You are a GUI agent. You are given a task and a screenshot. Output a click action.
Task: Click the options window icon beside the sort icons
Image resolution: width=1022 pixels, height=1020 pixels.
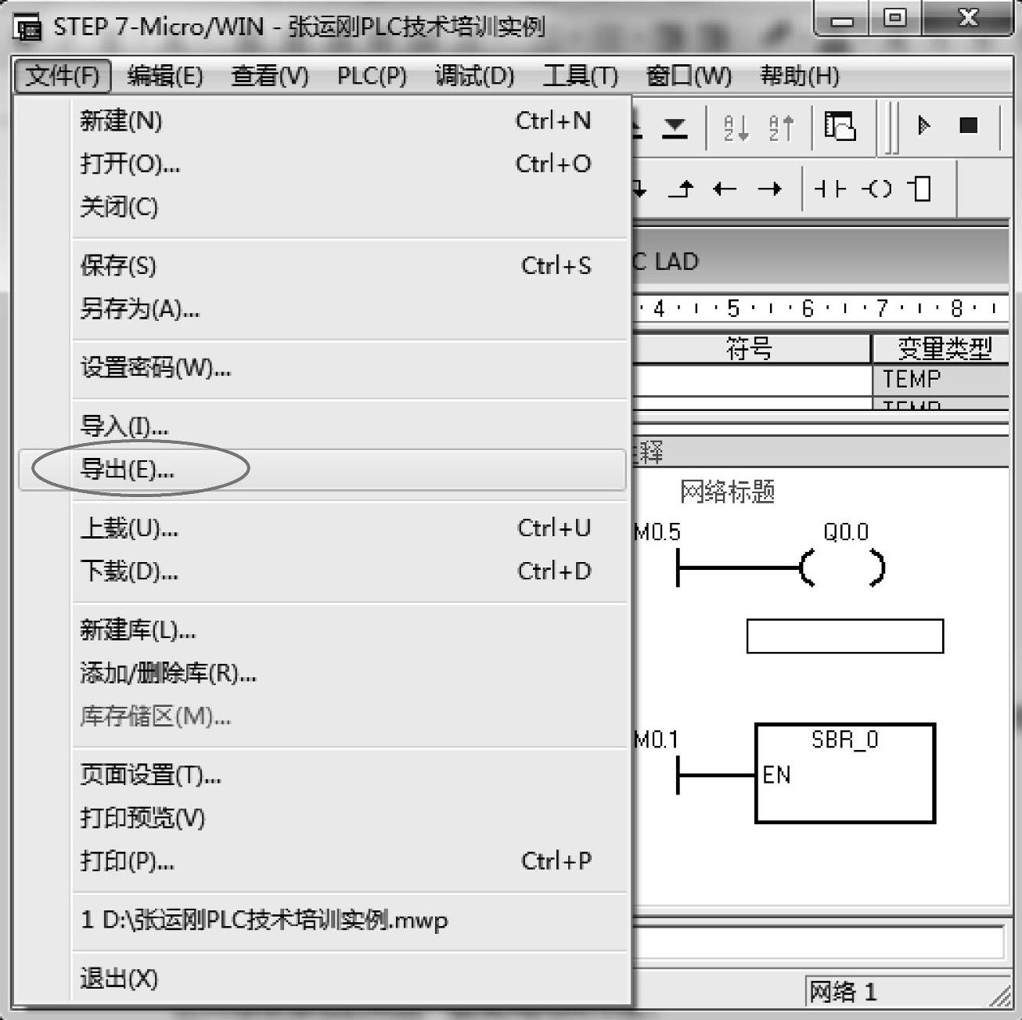click(x=840, y=126)
